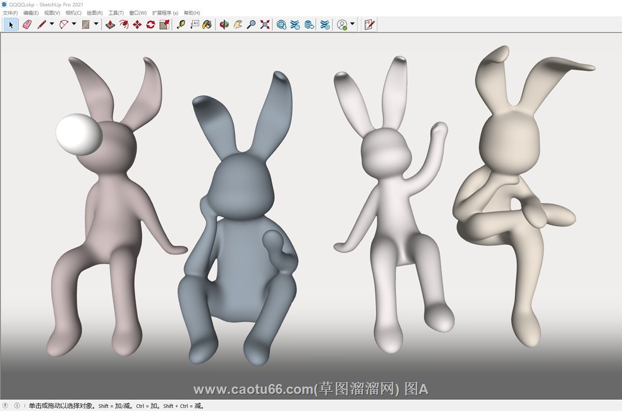Activate the Move tool

coord(137,24)
